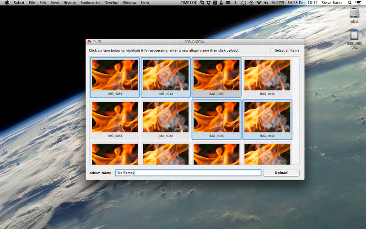
Task: Open the History menu
Action: (x=70, y=3)
